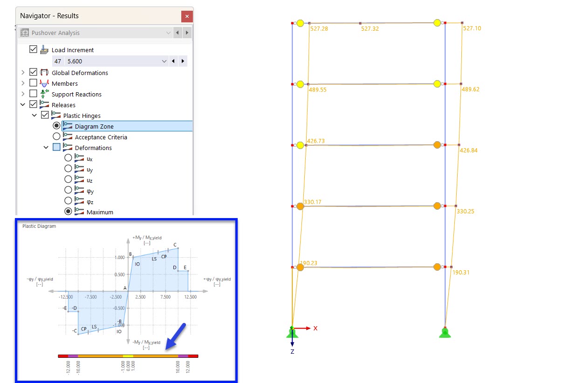Viewport: 569px width, 383px height.
Task: Select the Acceptance Criteria radio button
Action: [56, 137]
